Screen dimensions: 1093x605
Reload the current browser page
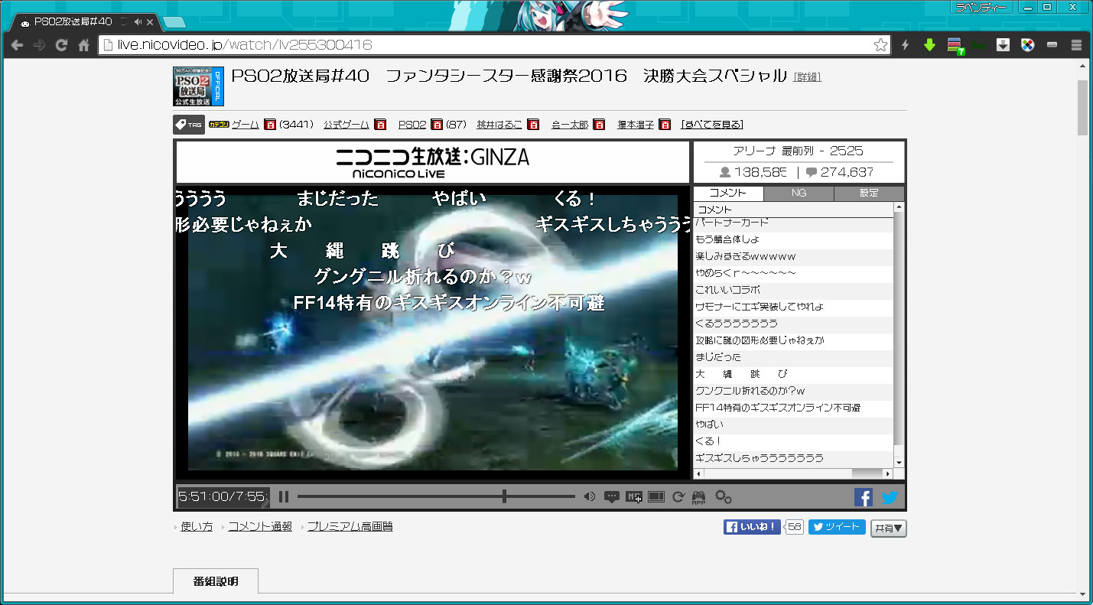[x=61, y=45]
